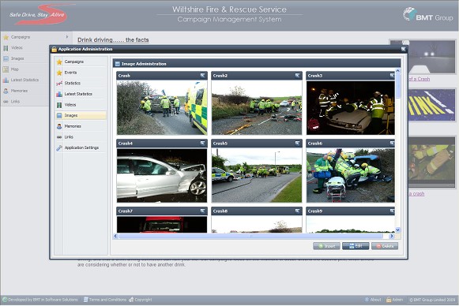Click the Map icon in main sidebar

[6, 69]
